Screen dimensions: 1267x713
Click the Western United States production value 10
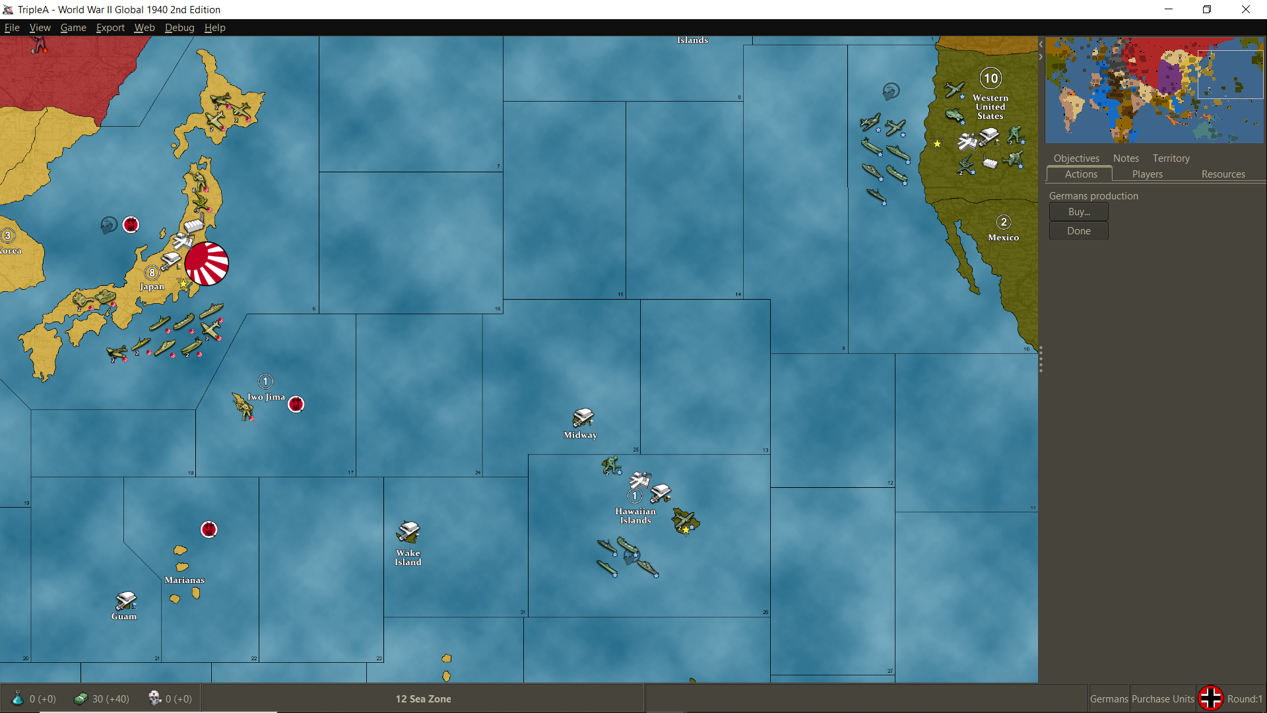(x=991, y=79)
